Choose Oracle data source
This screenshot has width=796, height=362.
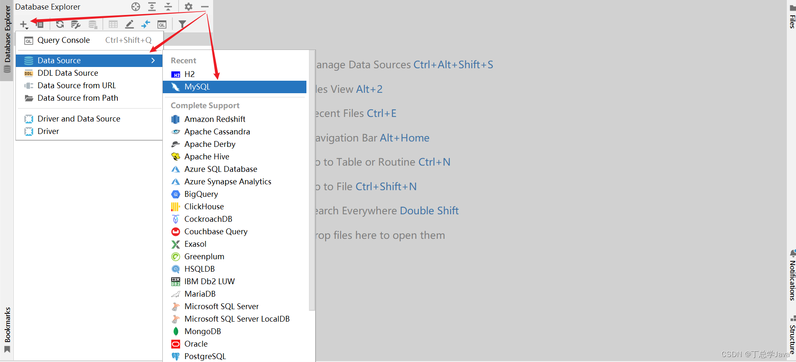pos(235,344)
